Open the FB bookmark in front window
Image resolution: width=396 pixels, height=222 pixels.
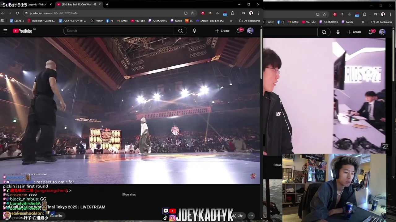110,21
